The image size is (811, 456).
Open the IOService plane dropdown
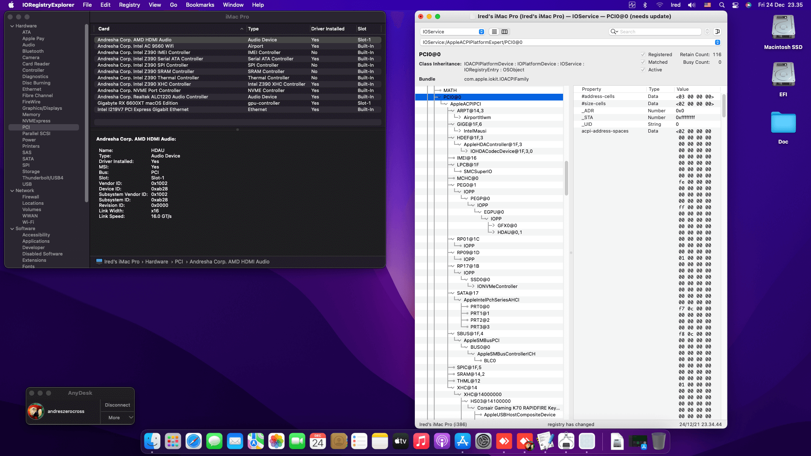pyautogui.click(x=452, y=32)
